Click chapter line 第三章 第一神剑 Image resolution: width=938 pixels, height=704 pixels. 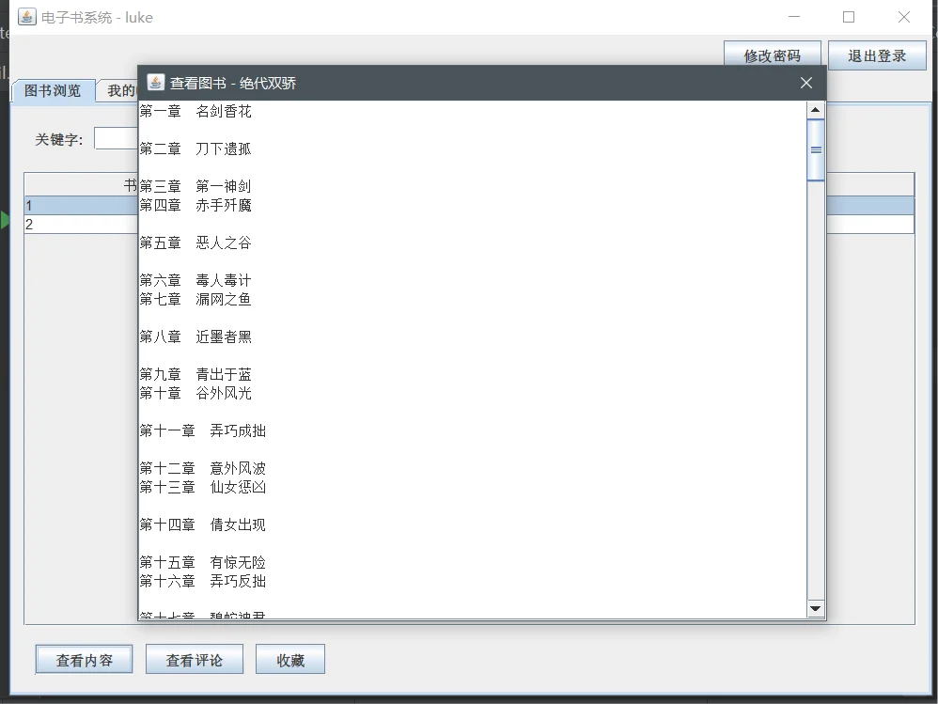click(195, 186)
